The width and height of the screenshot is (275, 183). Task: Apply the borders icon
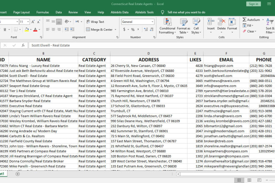[x=16, y=30]
